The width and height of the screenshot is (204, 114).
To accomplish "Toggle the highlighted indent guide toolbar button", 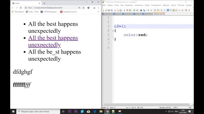I will click(x=168, y=10).
